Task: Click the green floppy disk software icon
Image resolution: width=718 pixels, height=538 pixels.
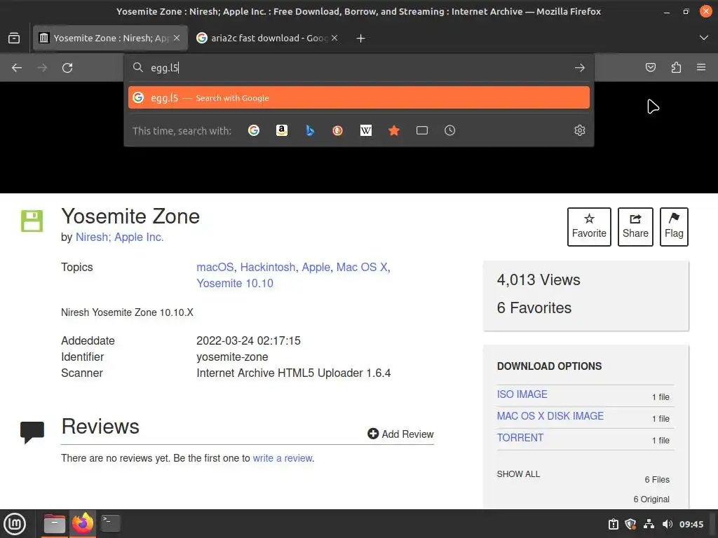Action: [32, 221]
